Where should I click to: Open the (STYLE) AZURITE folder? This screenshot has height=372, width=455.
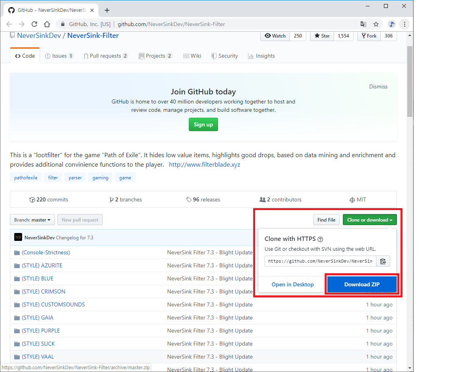(x=42, y=265)
